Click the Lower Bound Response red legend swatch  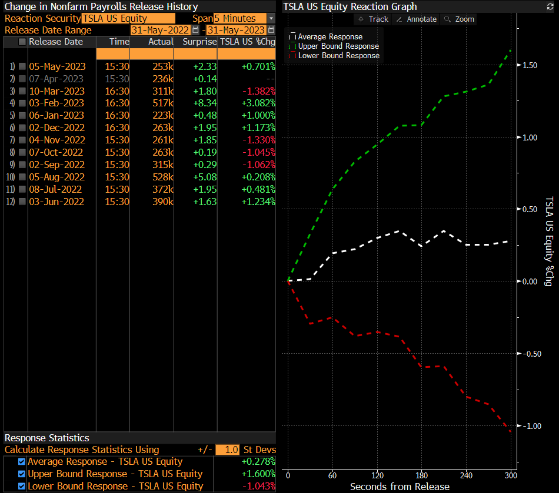pyautogui.click(x=292, y=55)
